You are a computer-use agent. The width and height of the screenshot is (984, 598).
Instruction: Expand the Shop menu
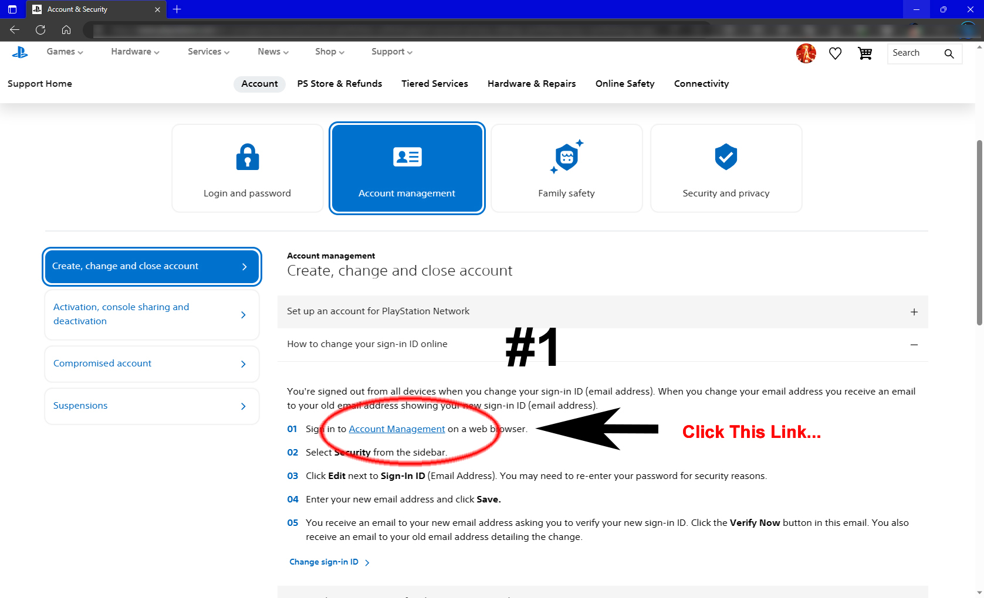[x=330, y=52]
